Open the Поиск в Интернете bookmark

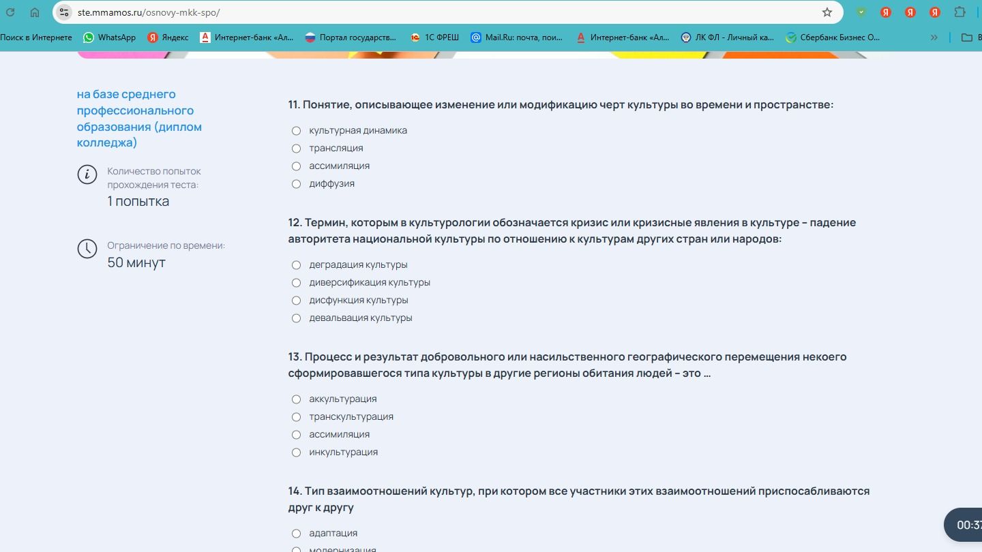(36, 37)
